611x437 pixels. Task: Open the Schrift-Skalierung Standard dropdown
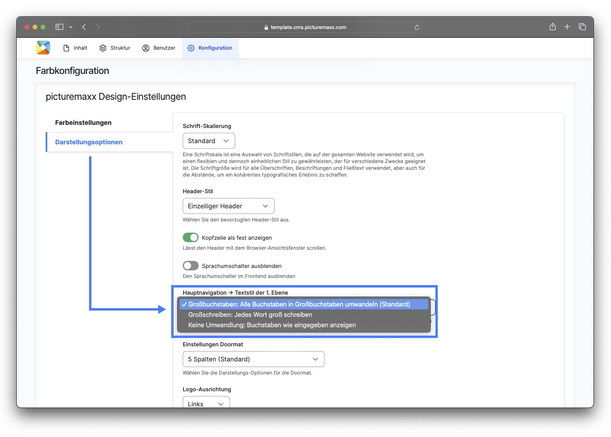pyautogui.click(x=209, y=141)
